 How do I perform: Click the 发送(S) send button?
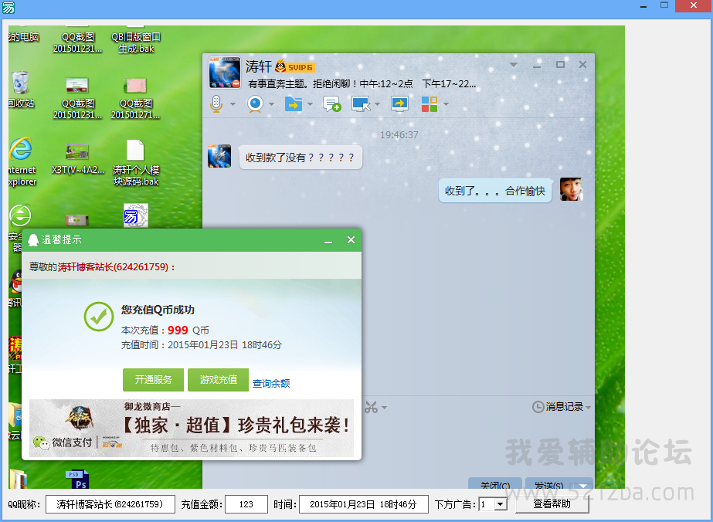(549, 483)
